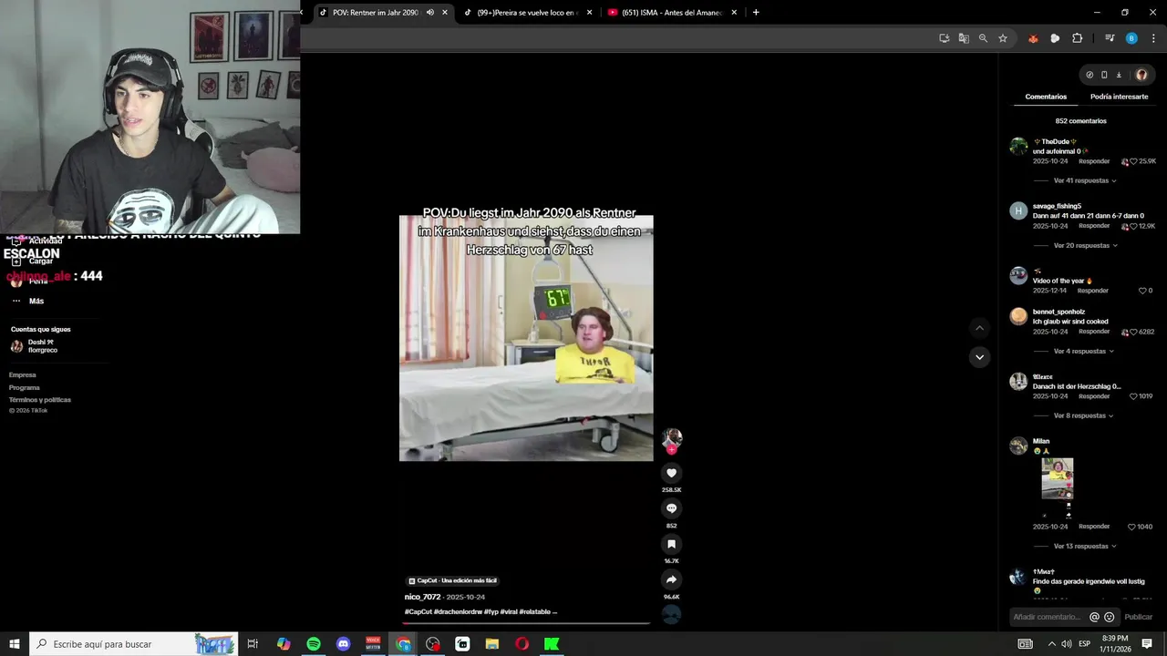Viewport: 1167px width, 656px height.
Task: Go to next video with down chevron
Action: coord(979,357)
